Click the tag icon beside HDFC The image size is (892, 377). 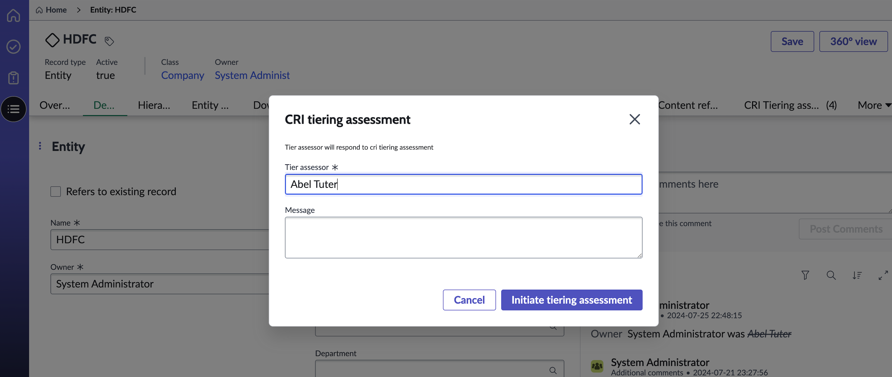[109, 41]
